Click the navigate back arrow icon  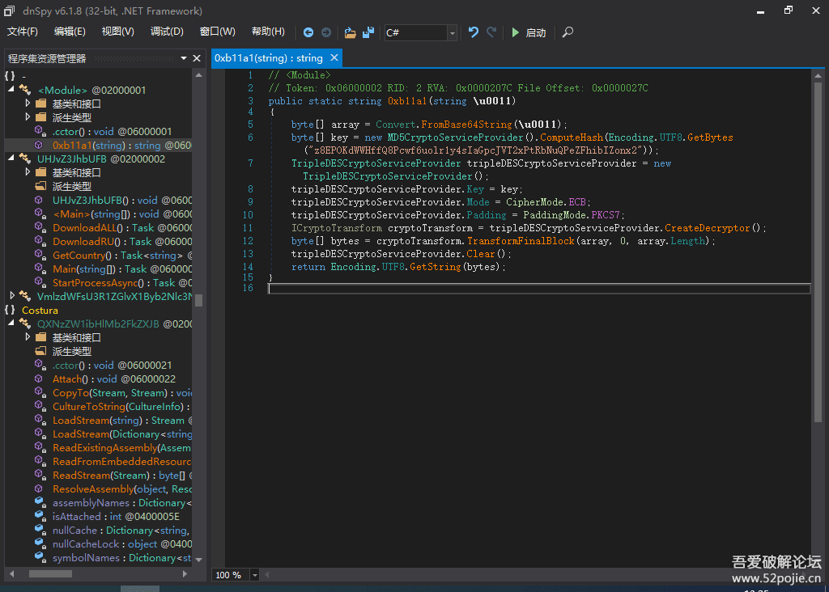tap(308, 32)
